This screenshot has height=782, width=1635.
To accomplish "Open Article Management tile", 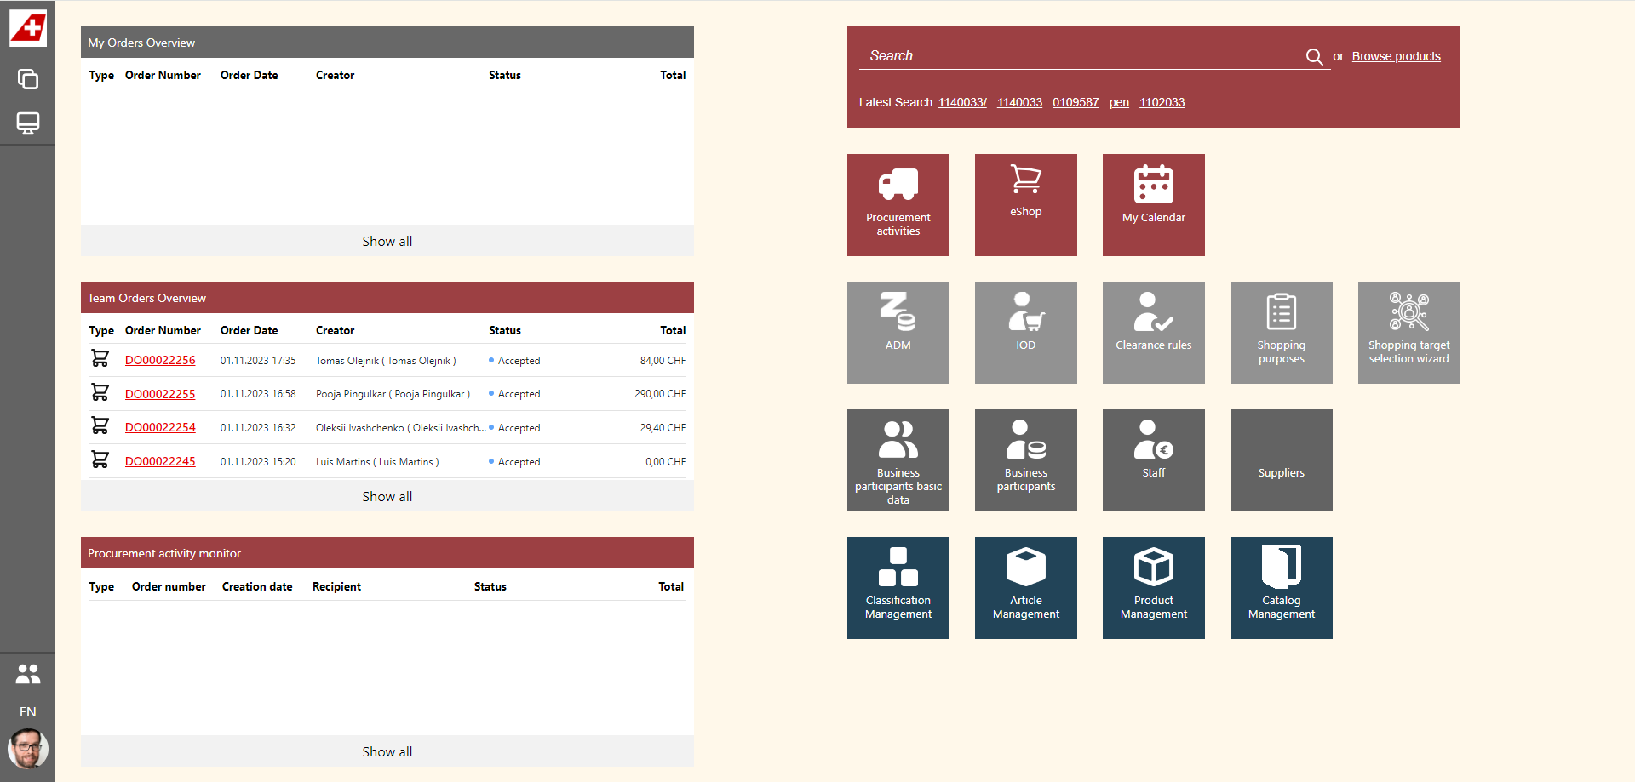I will (x=1025, y=588).
